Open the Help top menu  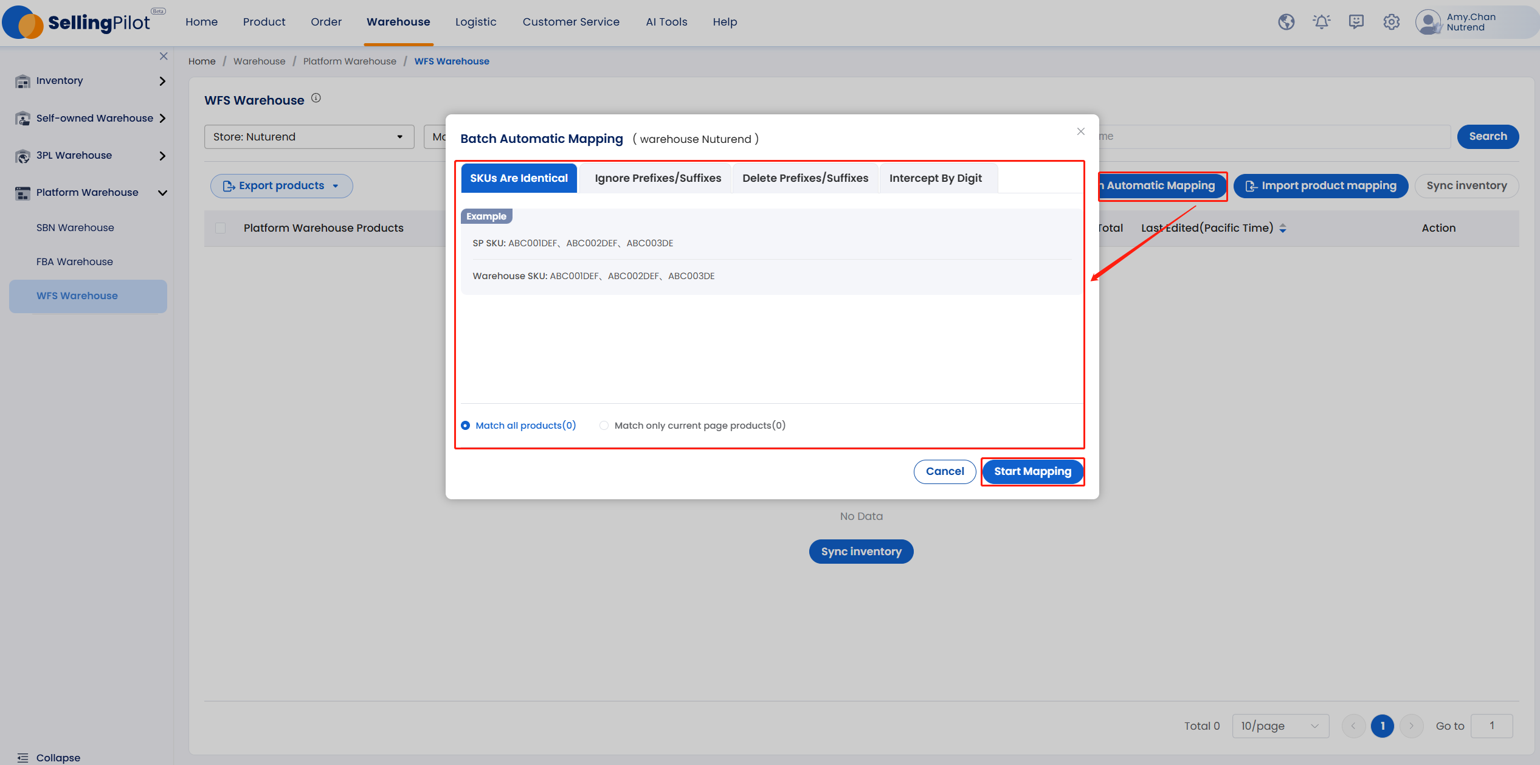[x=725, y=22]
